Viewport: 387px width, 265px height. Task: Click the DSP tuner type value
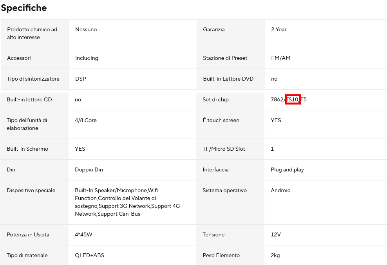click(80, 79)
